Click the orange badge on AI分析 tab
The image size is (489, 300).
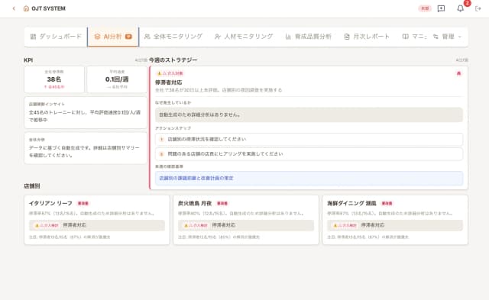(x=128, y=37)
